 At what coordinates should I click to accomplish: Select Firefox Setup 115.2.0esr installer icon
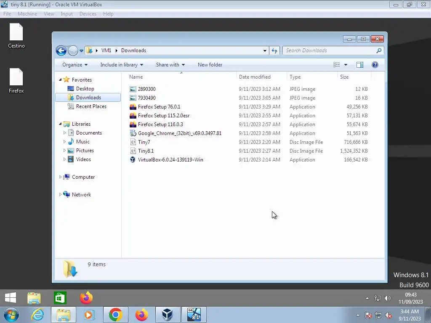click(133, 116)
